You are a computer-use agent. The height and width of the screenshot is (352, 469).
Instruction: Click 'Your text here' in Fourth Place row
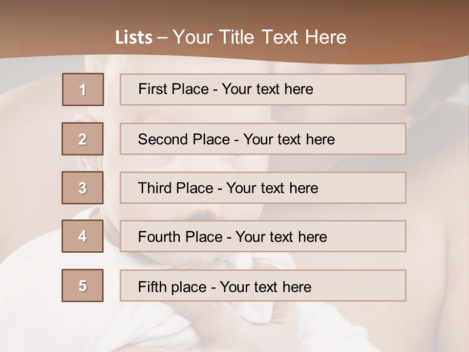point(281,237)
